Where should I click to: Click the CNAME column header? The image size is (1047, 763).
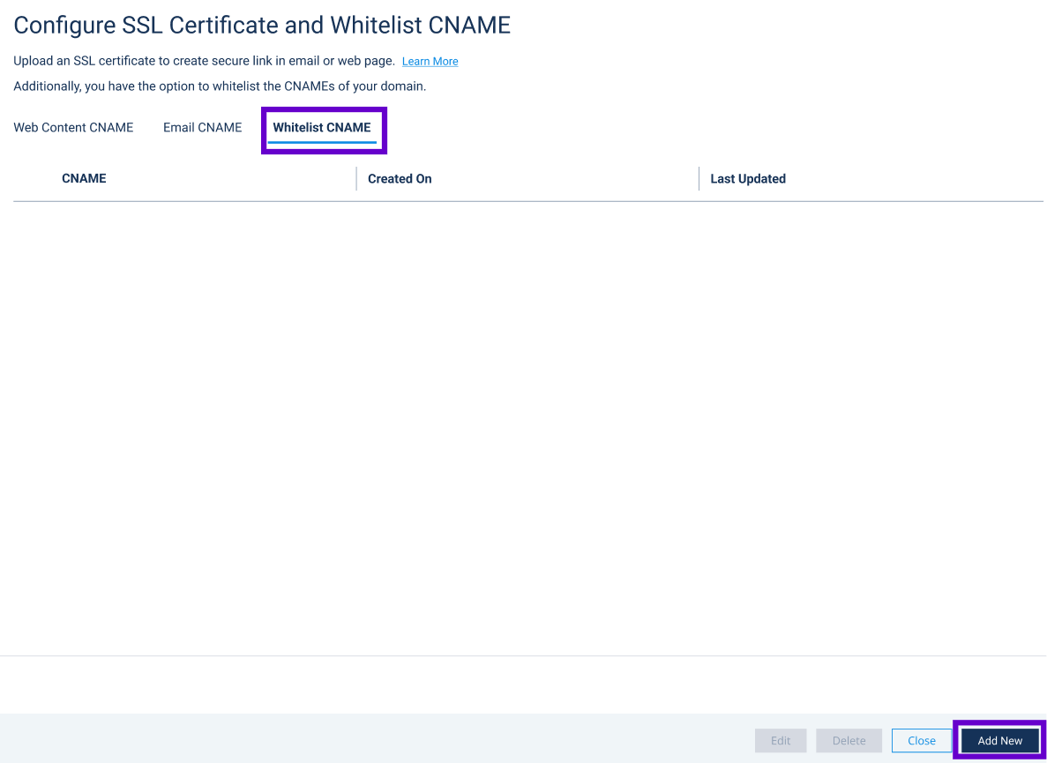tap(84, 178)
